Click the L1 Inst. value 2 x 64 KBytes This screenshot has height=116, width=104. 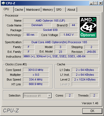85,75
